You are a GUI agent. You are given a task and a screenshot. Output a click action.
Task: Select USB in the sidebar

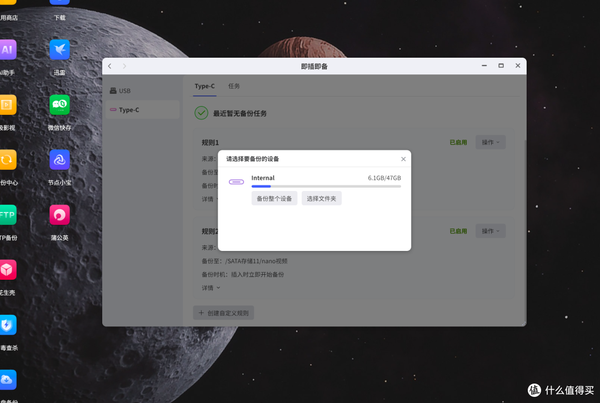coord(142,90)
